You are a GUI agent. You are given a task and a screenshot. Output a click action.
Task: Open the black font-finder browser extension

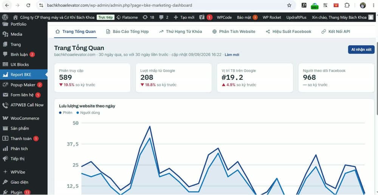[304, 5]
